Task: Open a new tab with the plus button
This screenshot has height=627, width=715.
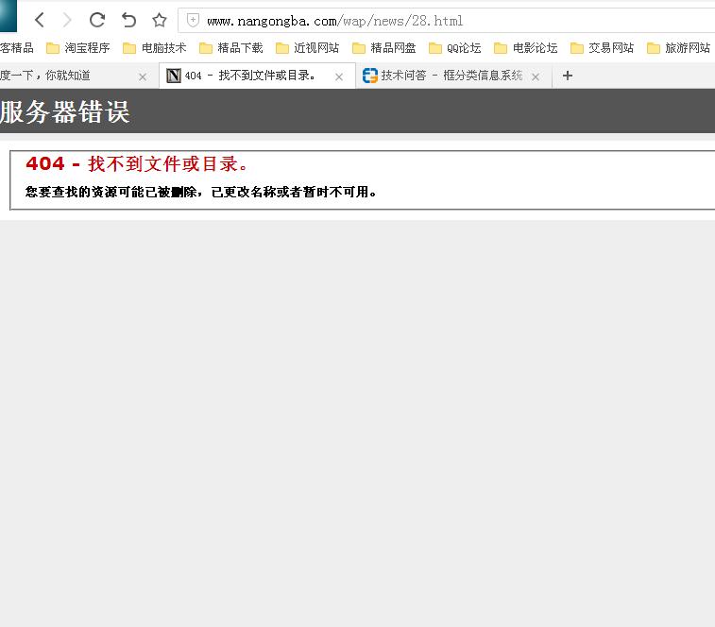Action: coord(567,76)
